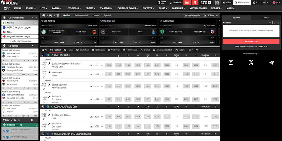Open PAYMENTS link in header

coord(176,2)
